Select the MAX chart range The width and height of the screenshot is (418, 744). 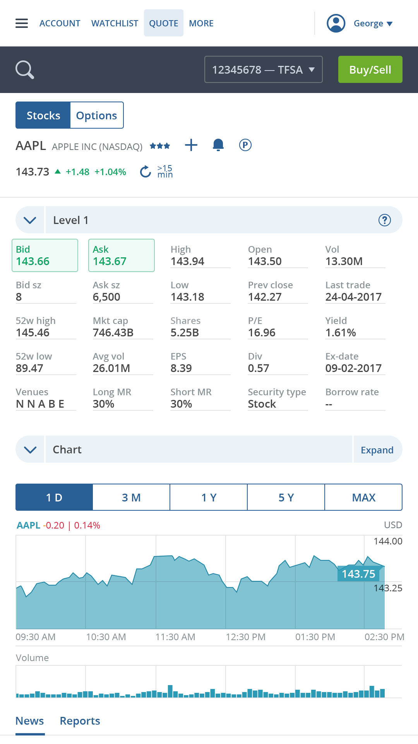point(363,497)
